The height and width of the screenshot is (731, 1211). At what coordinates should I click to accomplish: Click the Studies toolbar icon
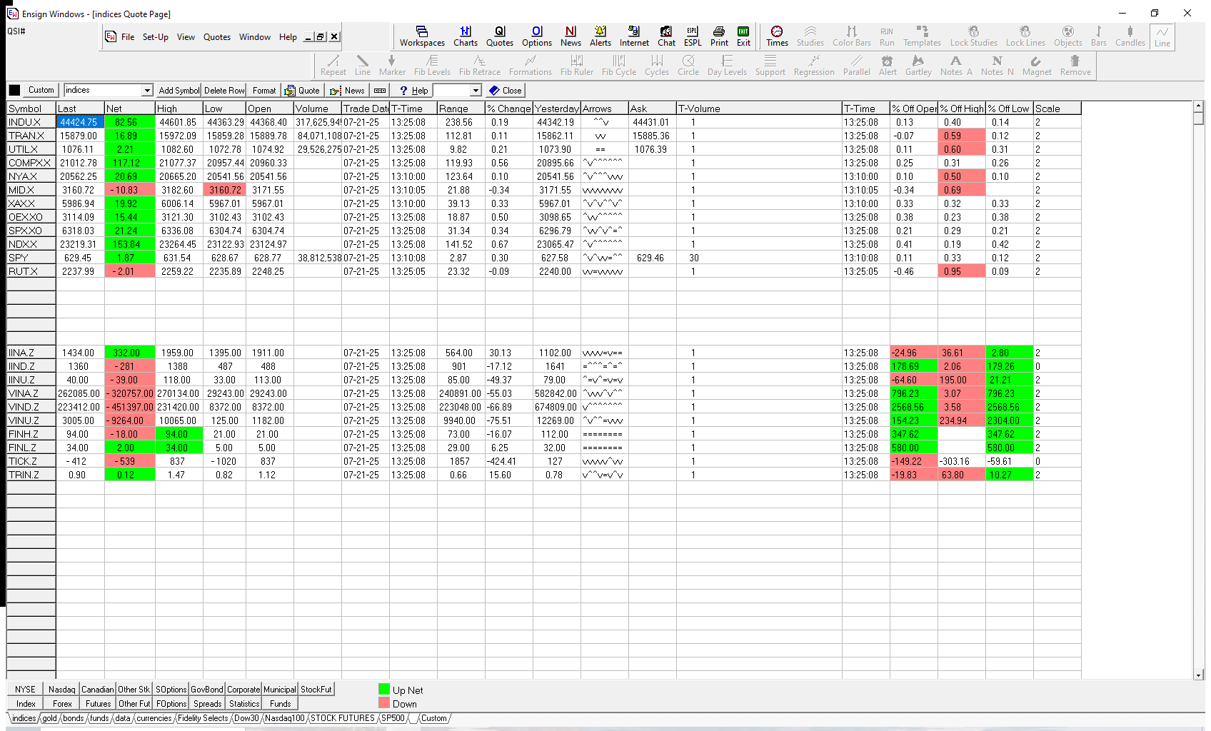pyautogui.click(x=810, y=36)
